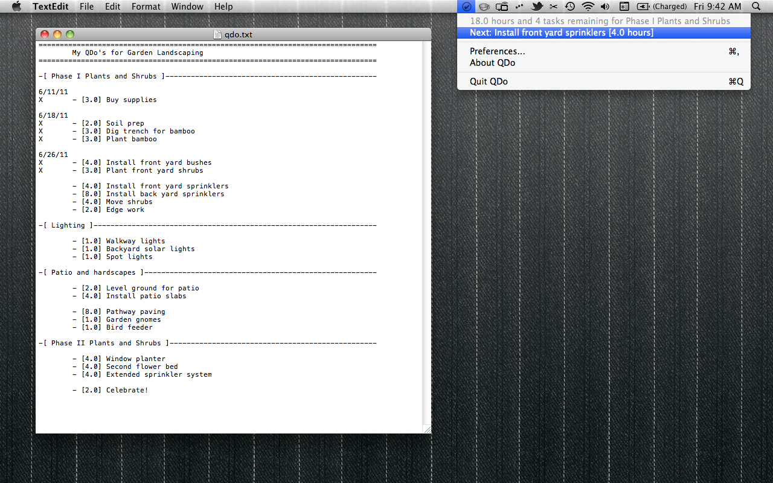Click the '6/18/11' date line
Viewport: 773px width, 483px height.
[x=53, y=115]
